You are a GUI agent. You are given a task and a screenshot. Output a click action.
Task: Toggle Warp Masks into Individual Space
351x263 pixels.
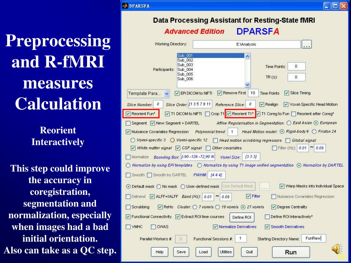282,186
